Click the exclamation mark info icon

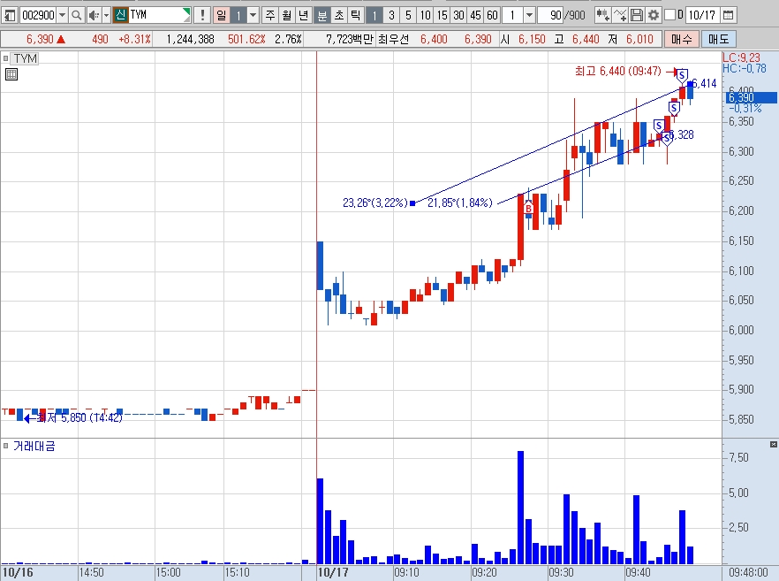click(201, 15)
